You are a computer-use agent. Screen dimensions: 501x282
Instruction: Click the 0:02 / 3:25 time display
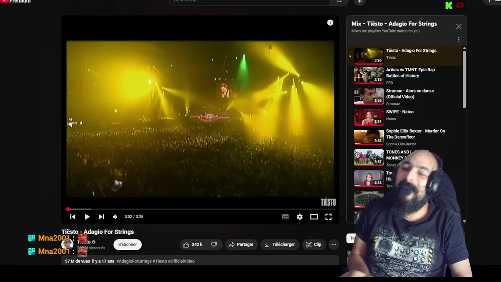click(x=134, y=217)
